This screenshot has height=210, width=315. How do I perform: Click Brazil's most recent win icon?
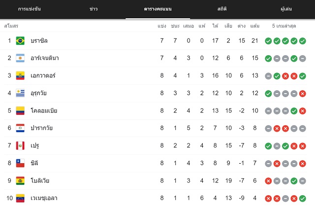(302, 41)
